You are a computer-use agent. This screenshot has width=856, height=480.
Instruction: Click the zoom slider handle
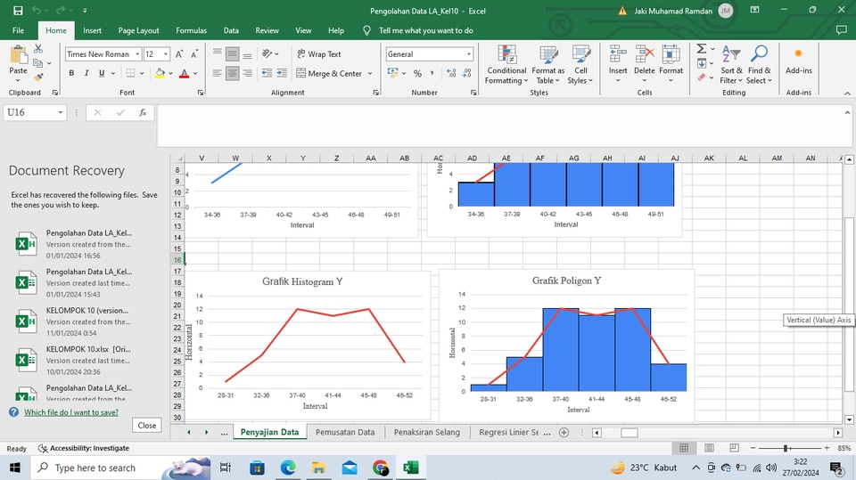coord(786,448)
